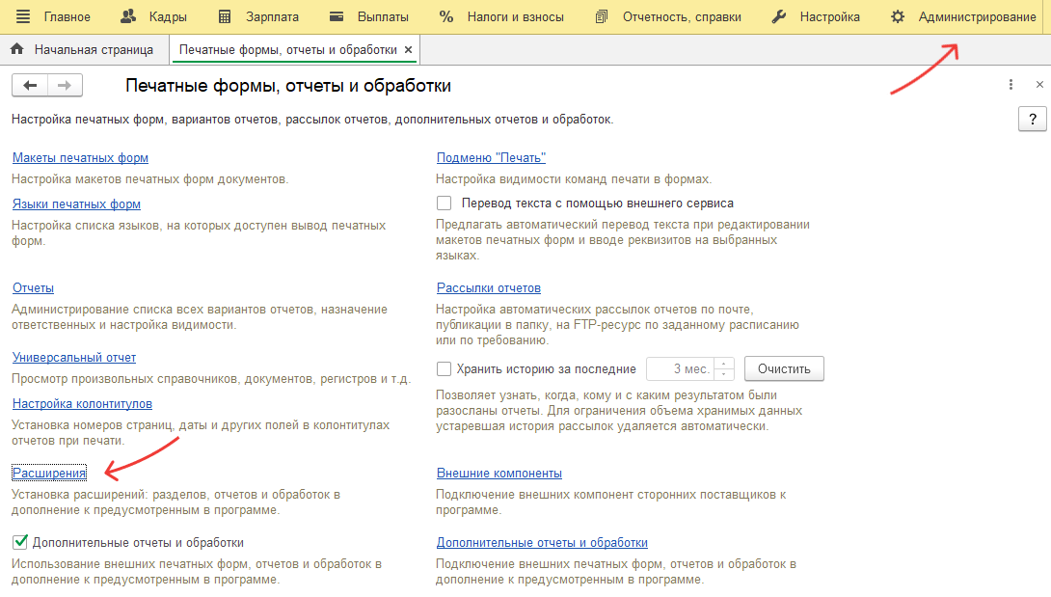This screenshot has height=597, width=1051.
Task: Open the Настройка menu
Action: (830, 16)
